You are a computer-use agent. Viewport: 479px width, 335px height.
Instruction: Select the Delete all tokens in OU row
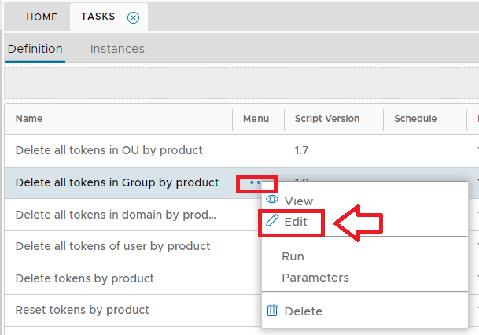click(x=109, y=150)
